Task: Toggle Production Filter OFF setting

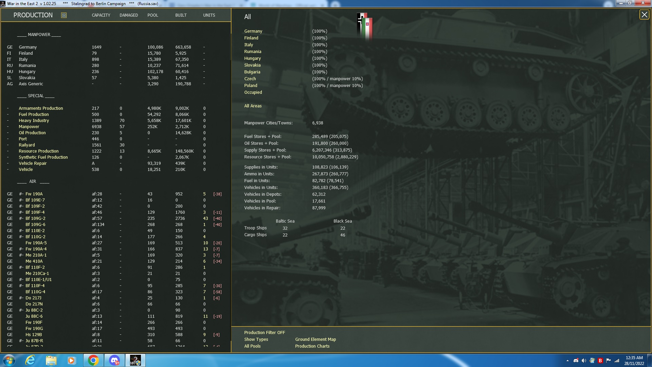Action: click(264, 332)
